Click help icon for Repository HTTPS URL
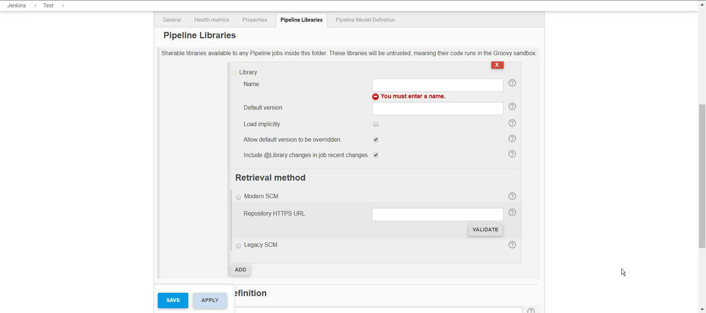Screen dimensions: 706x313 click(512, 213)
